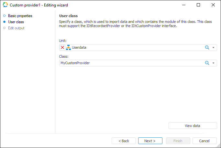Maximize the wizard window
Viewport: 221px width, 148px height.
pyautogui.click(x=198, y=5)
